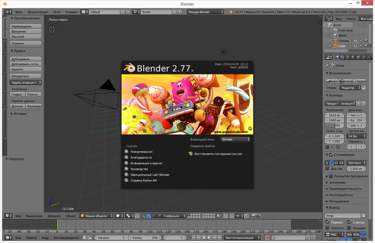Open the 24 fps frame rate dropdown
This screenshot has width=375, height=243.
click(x=356, y=136)
